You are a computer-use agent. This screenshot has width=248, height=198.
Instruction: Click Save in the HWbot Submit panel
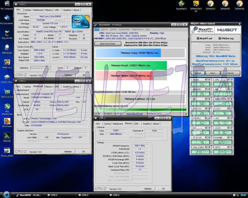212,73
